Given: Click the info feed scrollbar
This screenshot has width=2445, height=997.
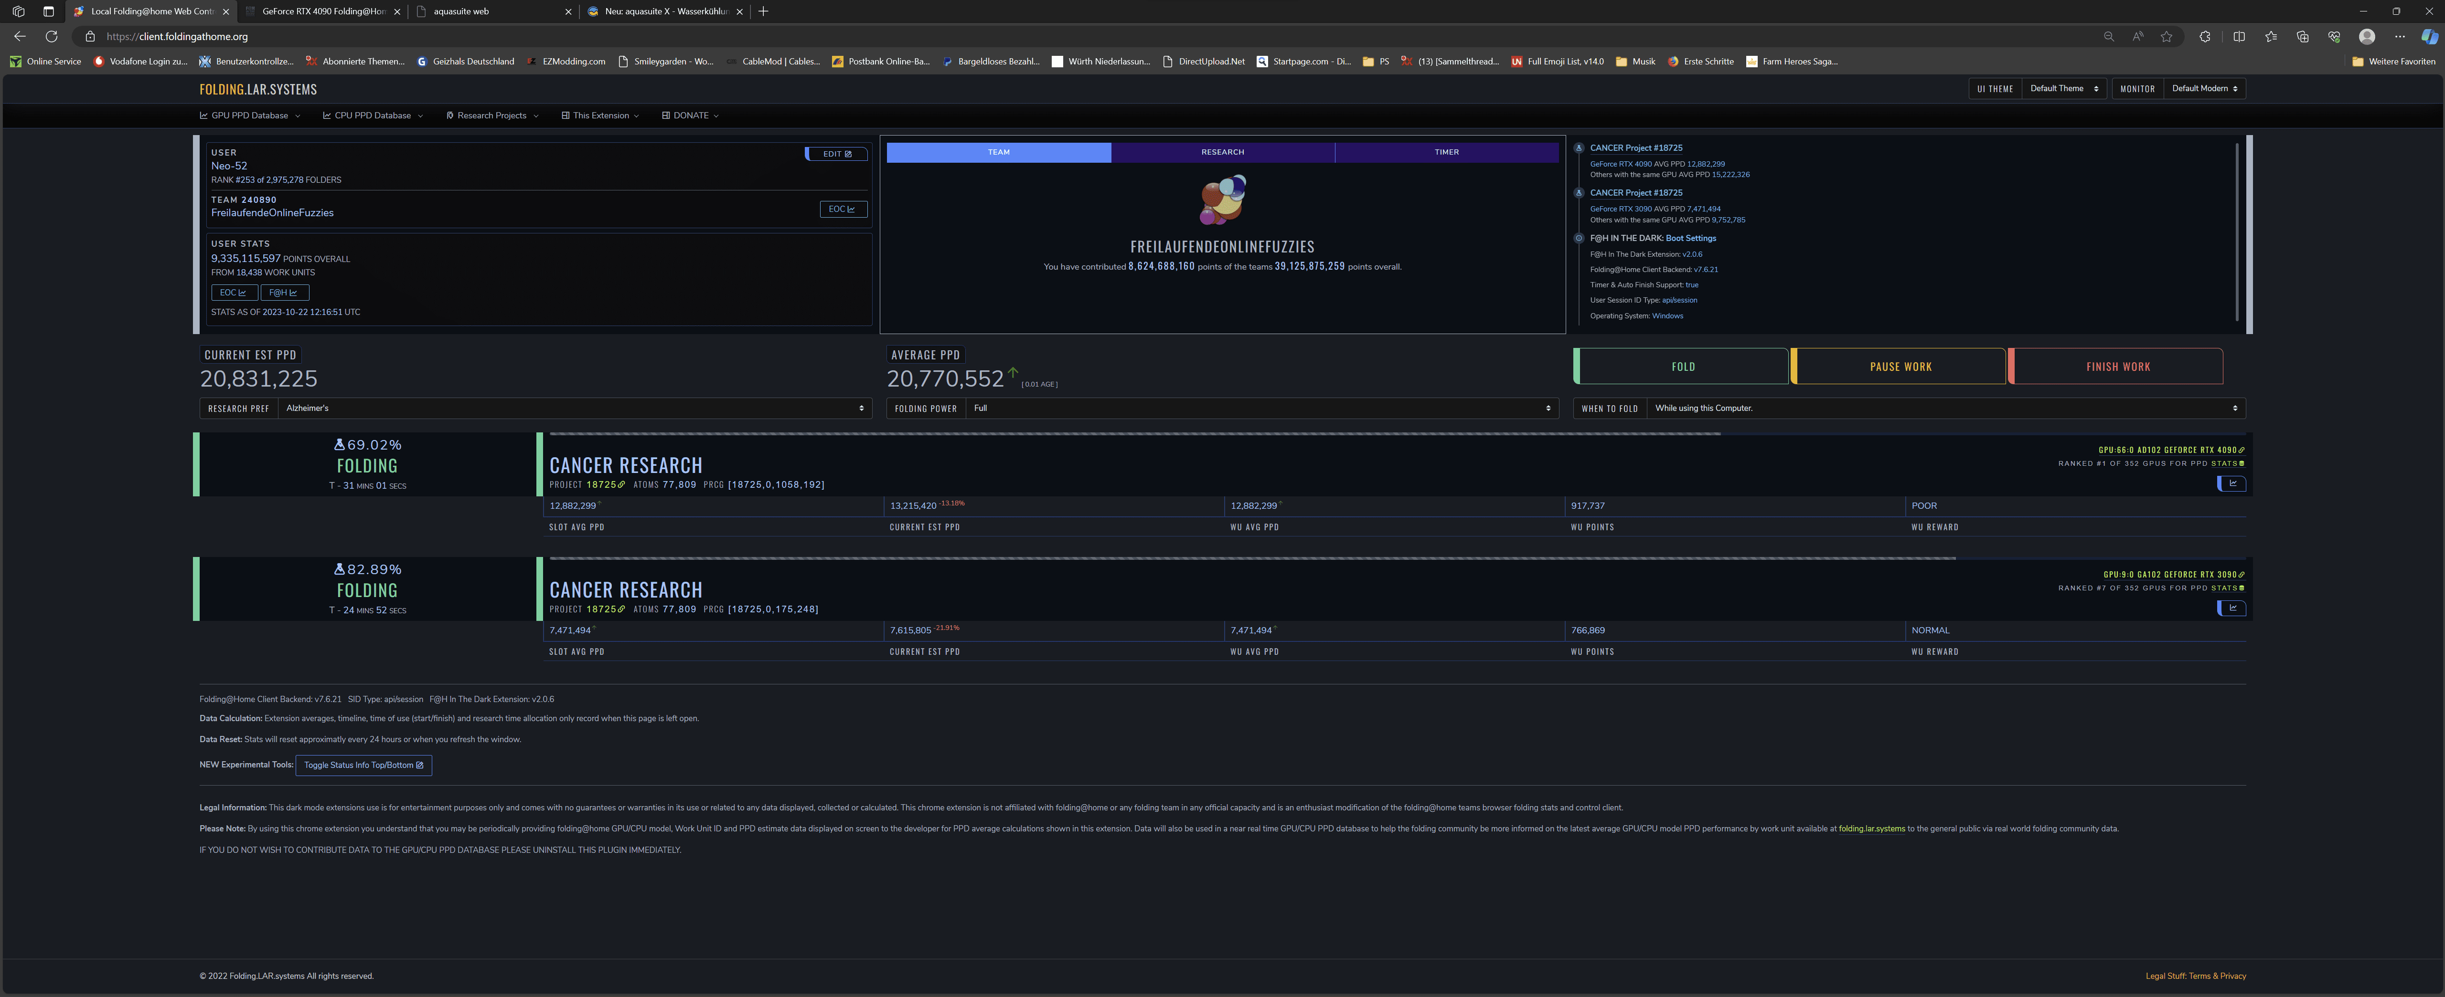Looking at the screenshot, I should 2237,232.
